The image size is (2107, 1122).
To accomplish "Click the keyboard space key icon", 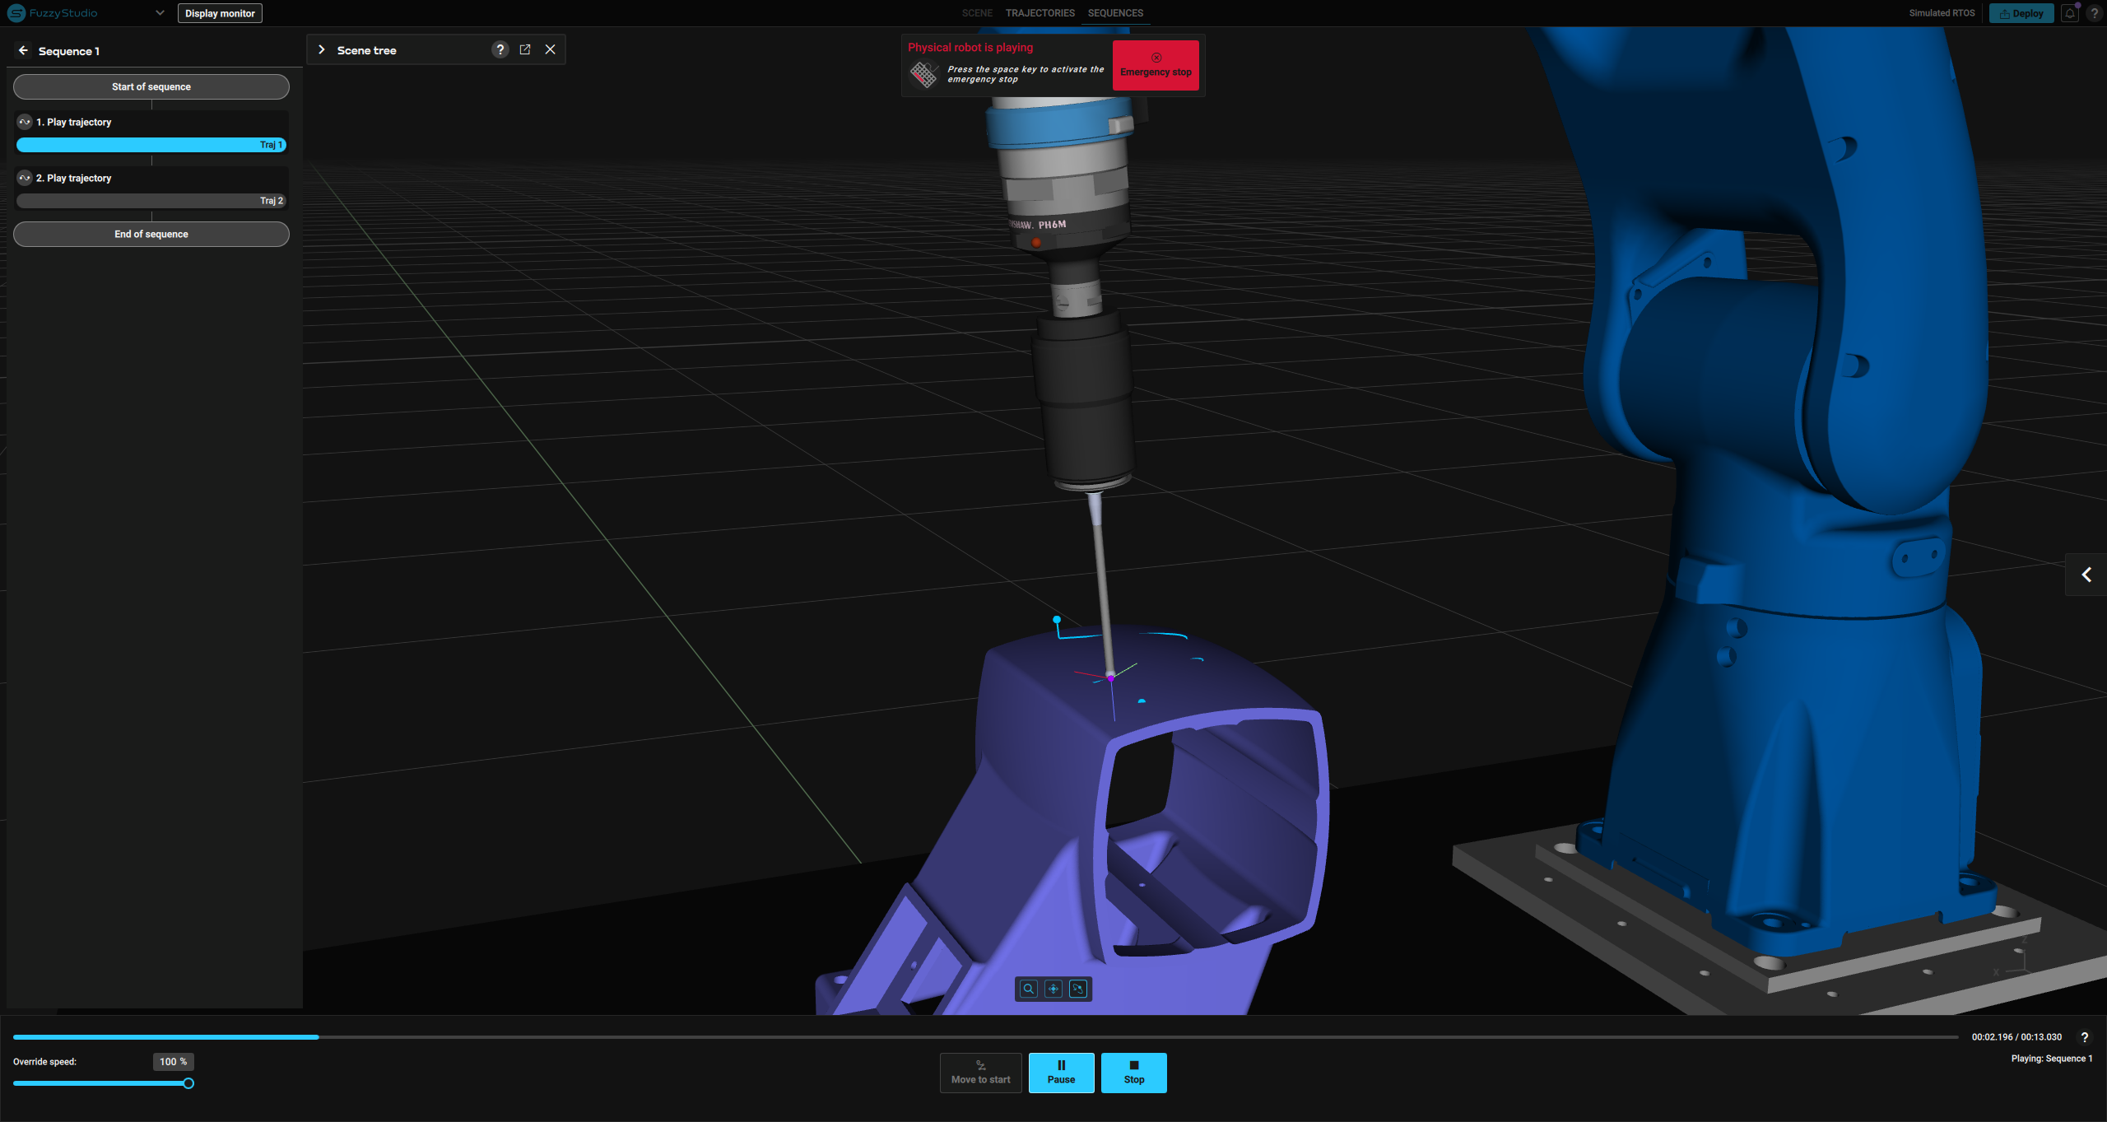I will coord(923,74).
